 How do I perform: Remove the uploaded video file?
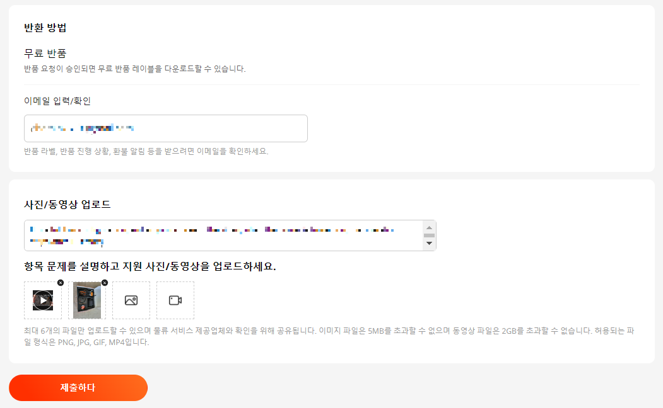pyautogui.click(x=61, y=283)
